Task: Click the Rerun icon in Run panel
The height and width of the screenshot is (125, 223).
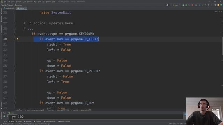Action: [4, 116]
